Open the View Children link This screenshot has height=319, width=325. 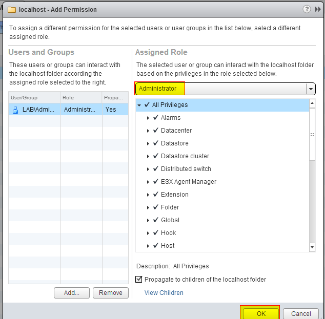pyautogui.click(x=164, y=293)
